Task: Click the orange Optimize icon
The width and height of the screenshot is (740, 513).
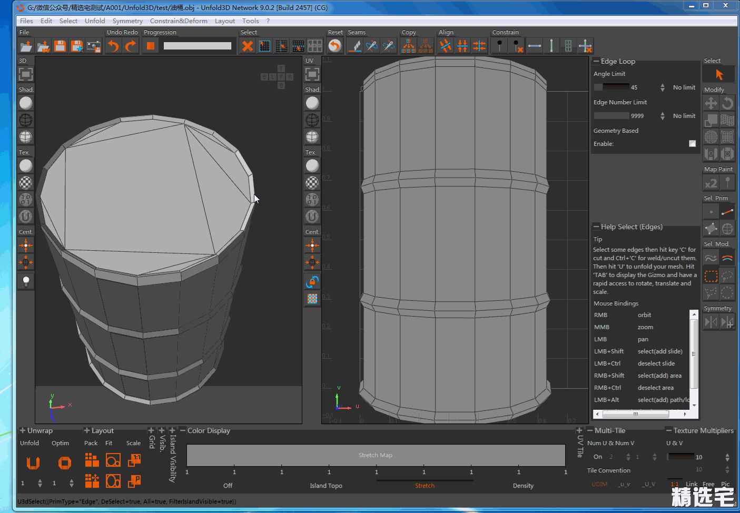Action: click(65, 462)
